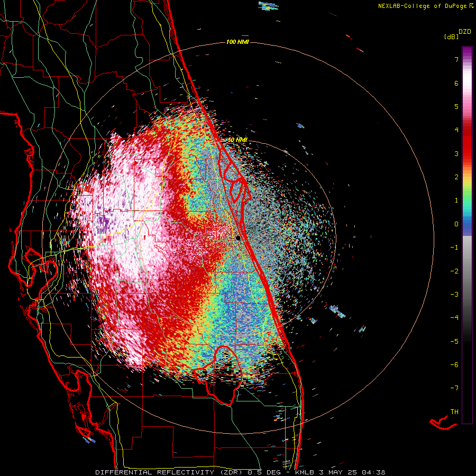Screen dimensions: 476x476
Task: Click the Differential Reflectivity (ZDR) caption text
Action: 170,472
